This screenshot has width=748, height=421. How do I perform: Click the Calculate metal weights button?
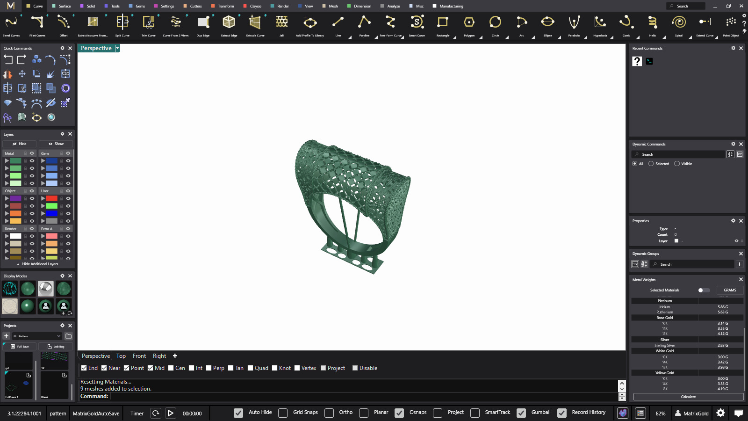click(x=688, y=397)
